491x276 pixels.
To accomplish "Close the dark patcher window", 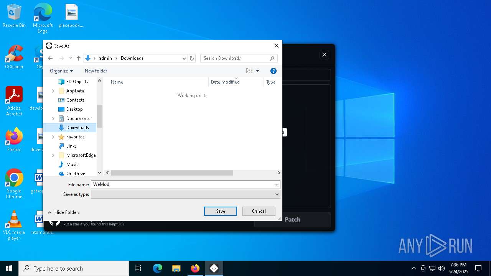I will pos(324,55).
